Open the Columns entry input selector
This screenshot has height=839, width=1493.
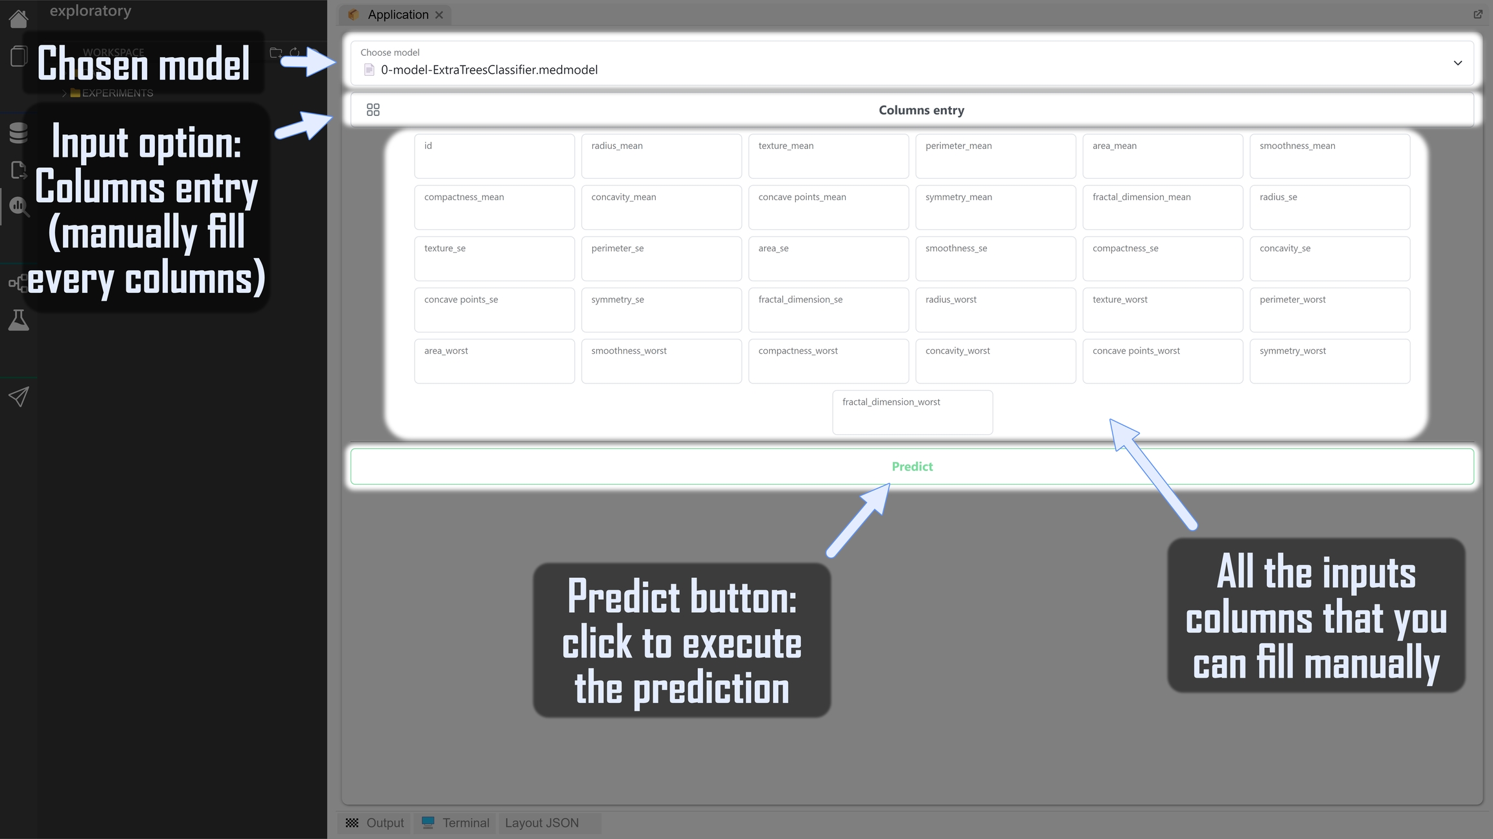pyautogui.click(x=920, y=110)
